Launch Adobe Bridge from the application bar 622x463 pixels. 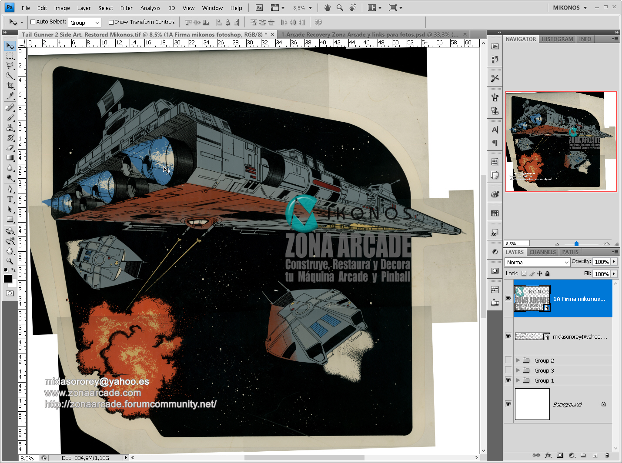[258, 7]
